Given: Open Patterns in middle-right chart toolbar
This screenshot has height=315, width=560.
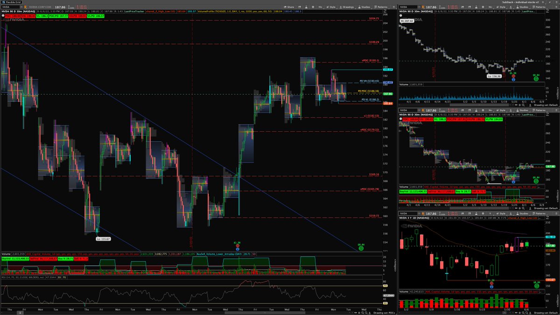Looking at the screenshot, I should (x=538, y=110).
